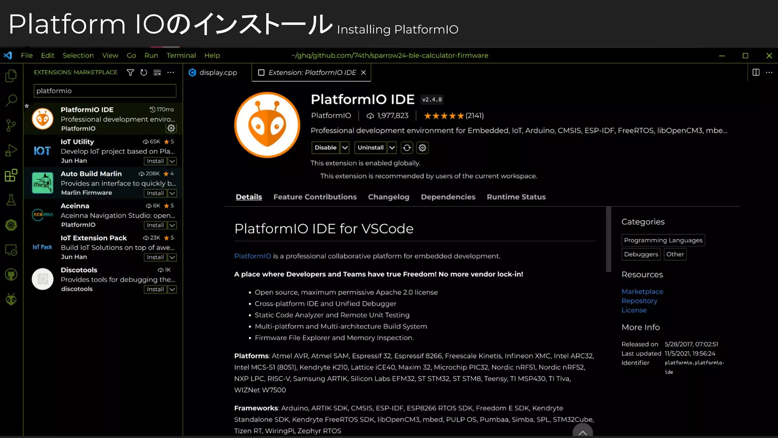Open Uninstall dropdown arrow

point(392,148)
